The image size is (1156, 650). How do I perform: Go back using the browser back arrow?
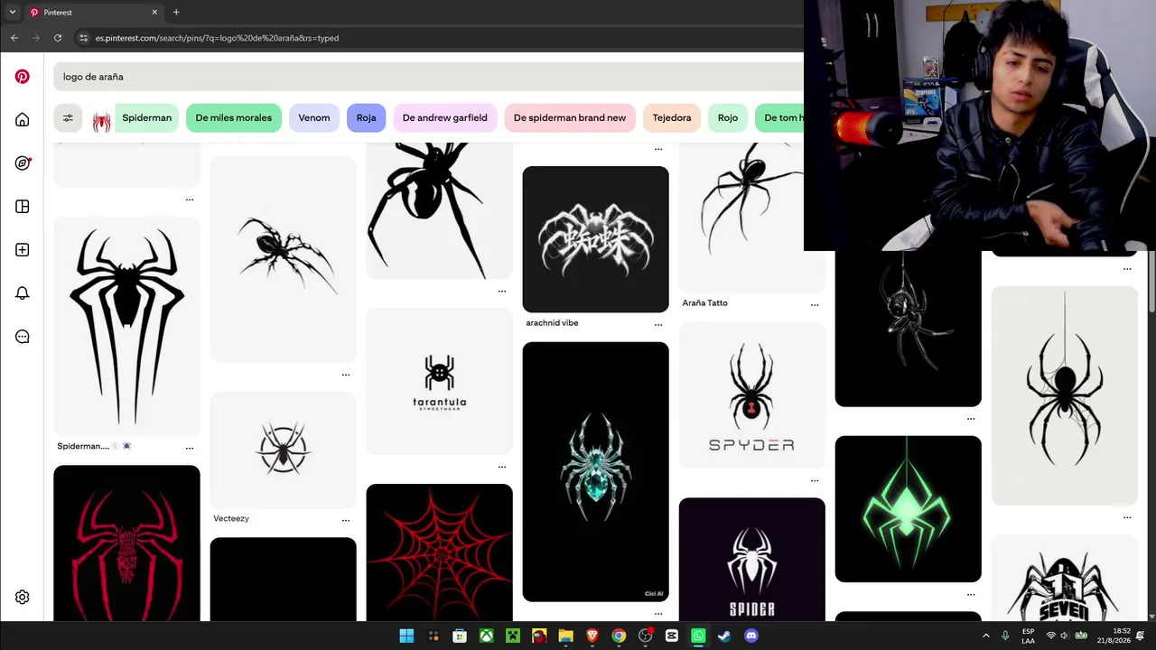[14, 38]
